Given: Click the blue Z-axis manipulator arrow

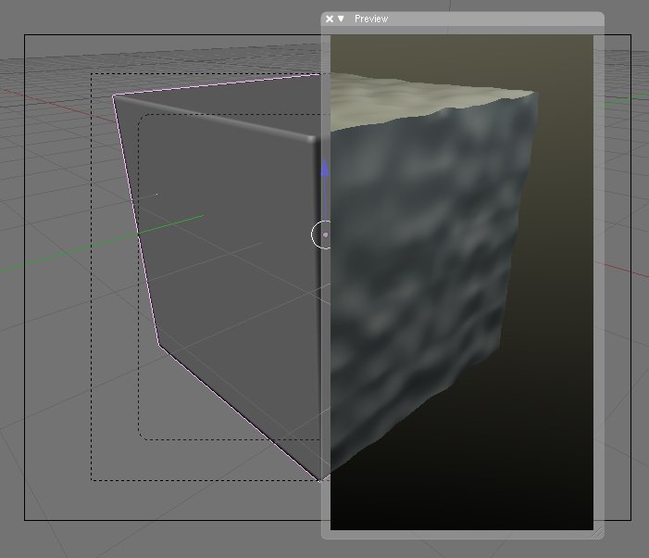Looking at the screenshot, I should [325, 168].
